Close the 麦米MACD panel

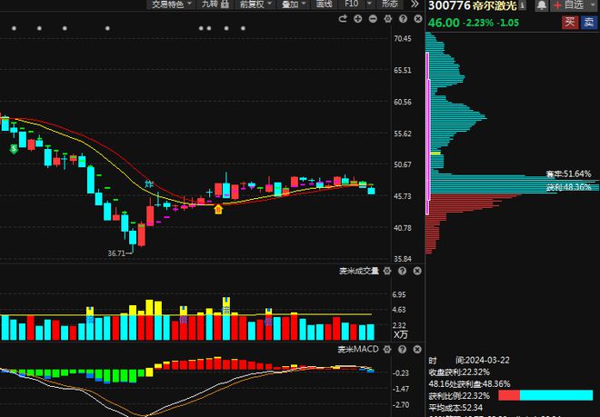click(417, 349)
